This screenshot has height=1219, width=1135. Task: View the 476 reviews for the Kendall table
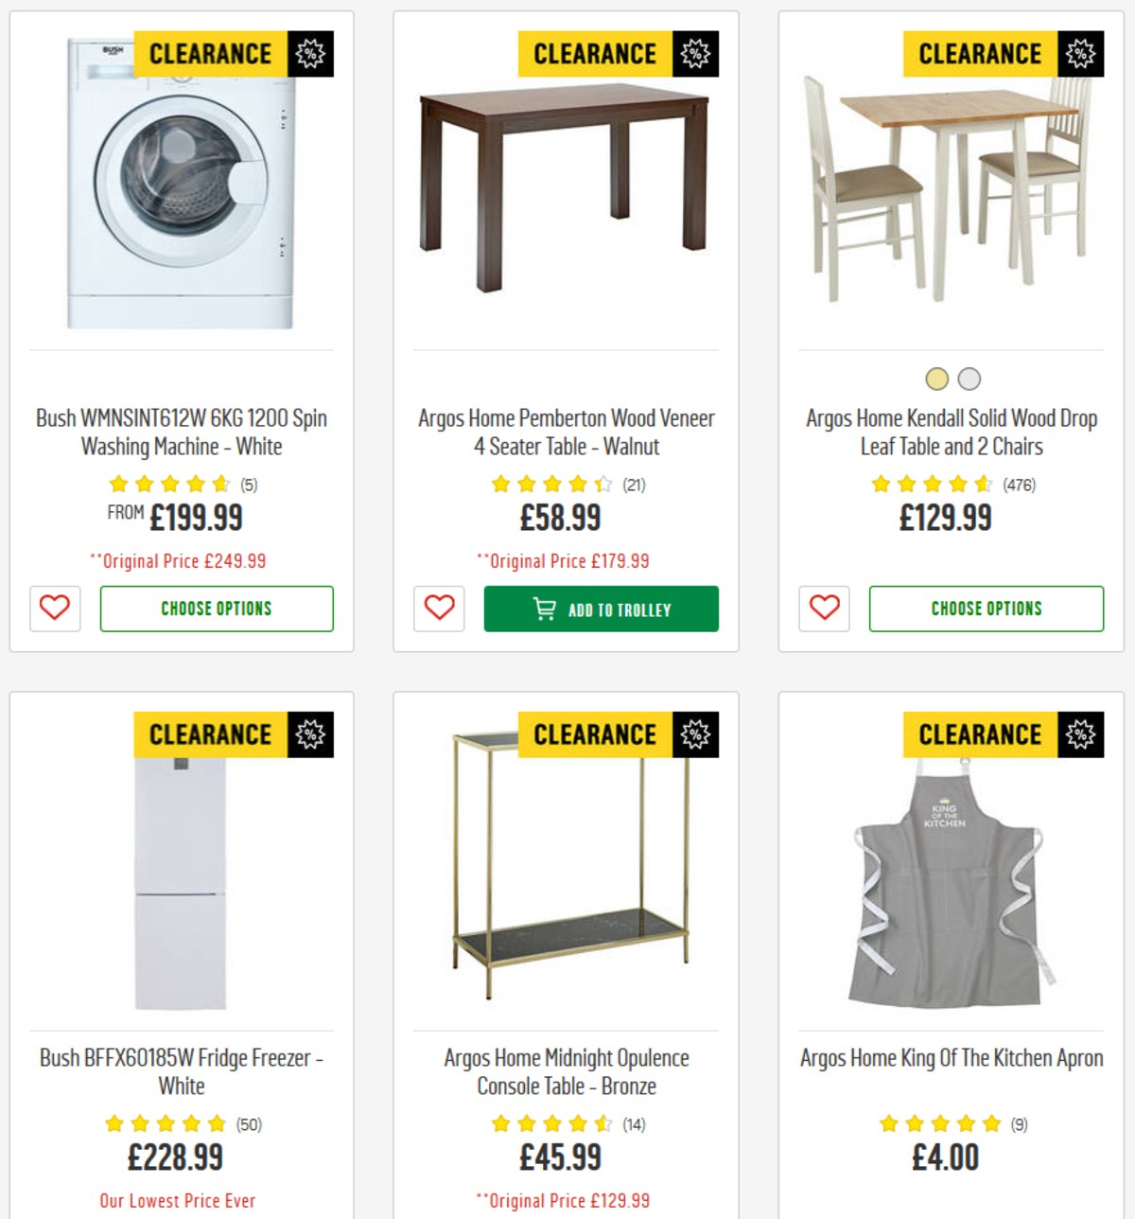[x=1019, y=484]
